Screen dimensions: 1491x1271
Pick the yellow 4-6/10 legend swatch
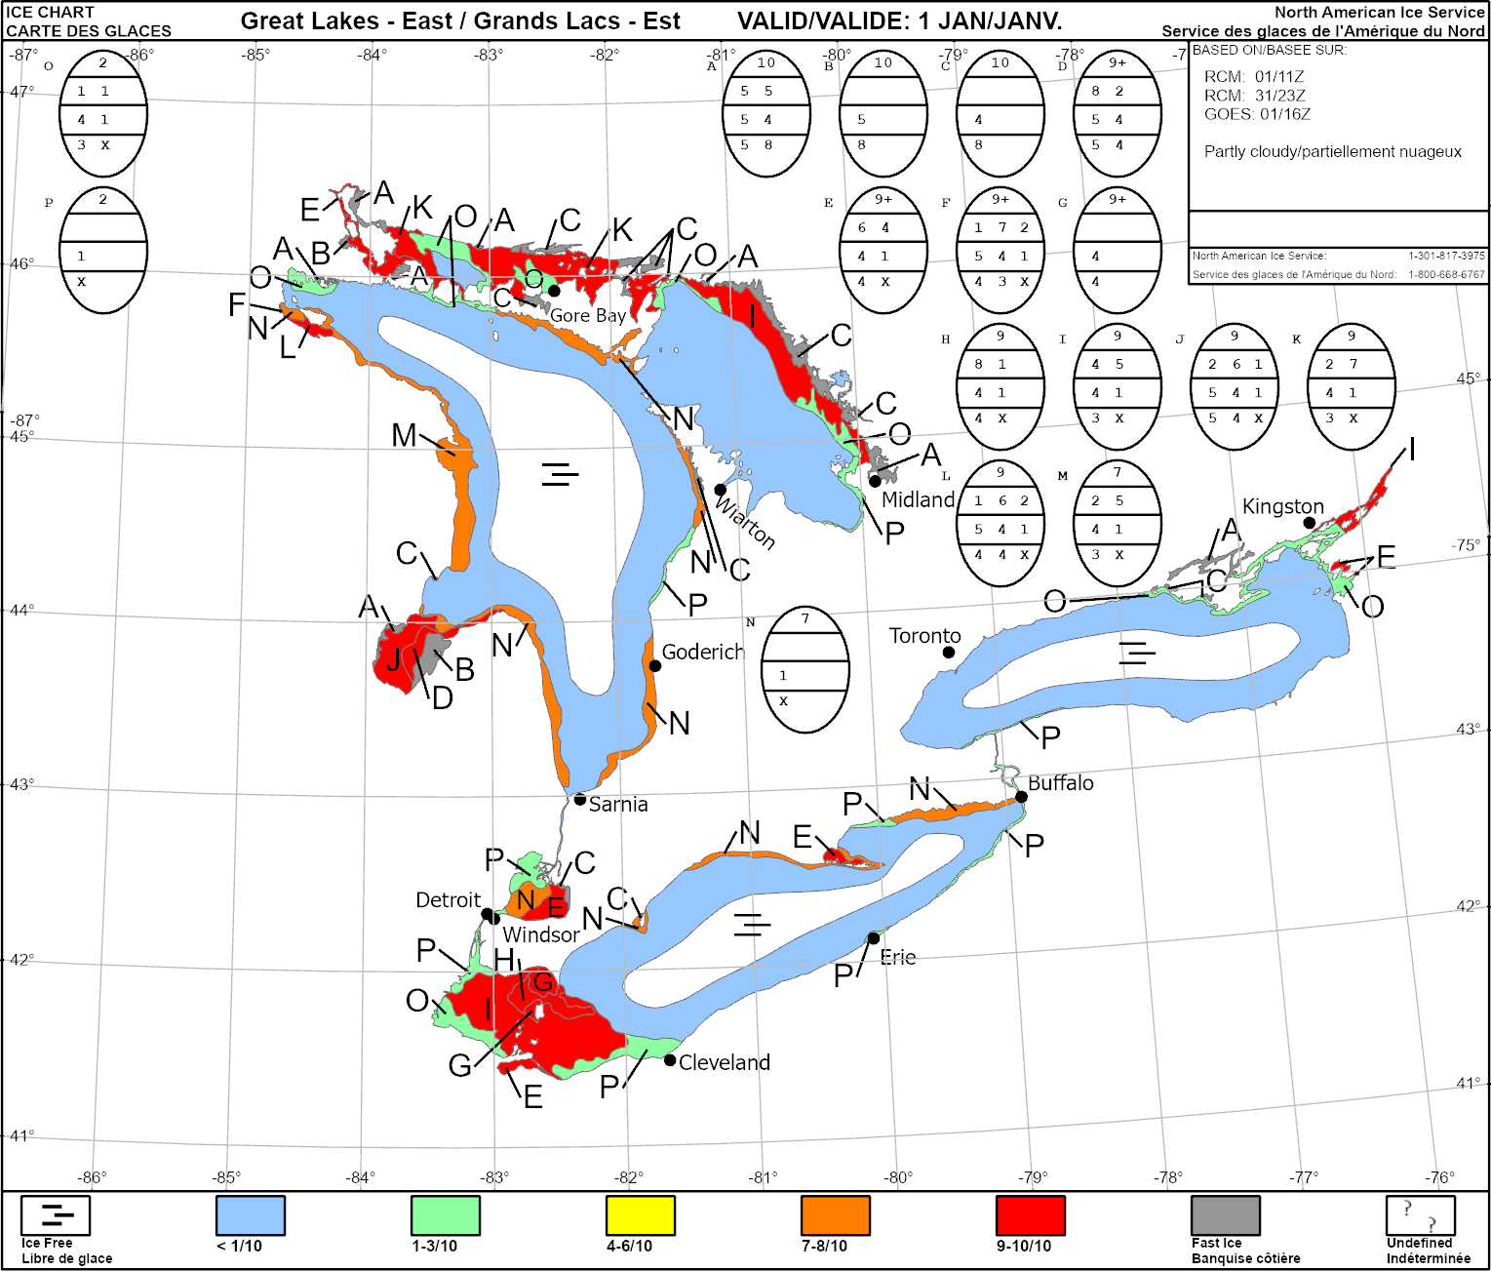(x=640, y=1215)
